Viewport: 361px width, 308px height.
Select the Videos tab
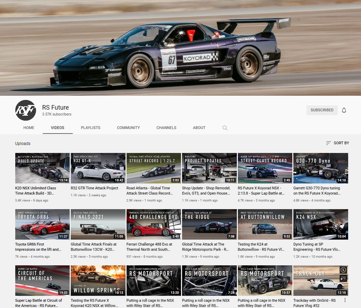(58, 128)
